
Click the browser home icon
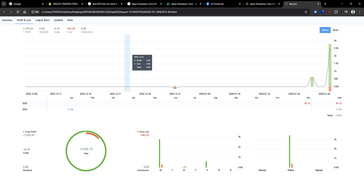coord(24,12)
